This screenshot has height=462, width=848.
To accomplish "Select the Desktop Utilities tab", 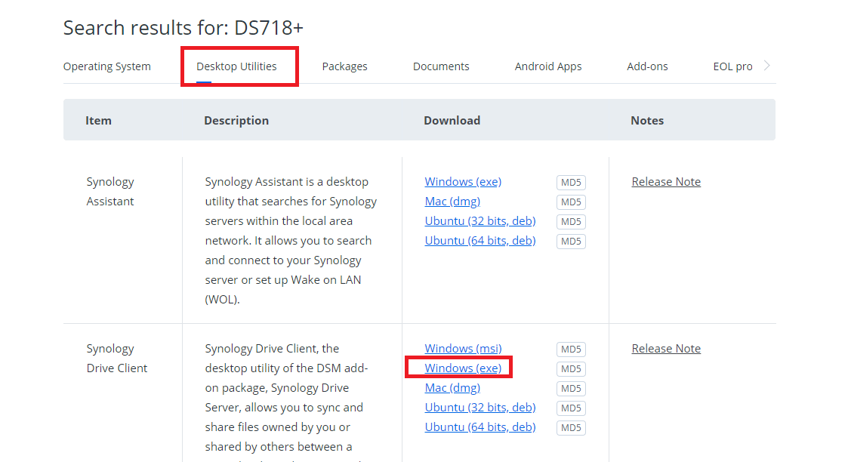I will [236, 66].
